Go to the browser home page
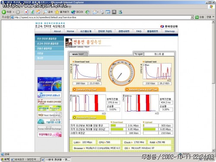Screen dimensions: 216x162 [x=38, y=12]
